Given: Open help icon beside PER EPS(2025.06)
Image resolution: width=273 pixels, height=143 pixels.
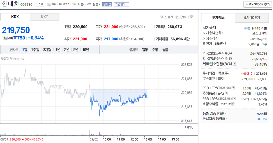Looking at the screenshot, I should 233,88.
